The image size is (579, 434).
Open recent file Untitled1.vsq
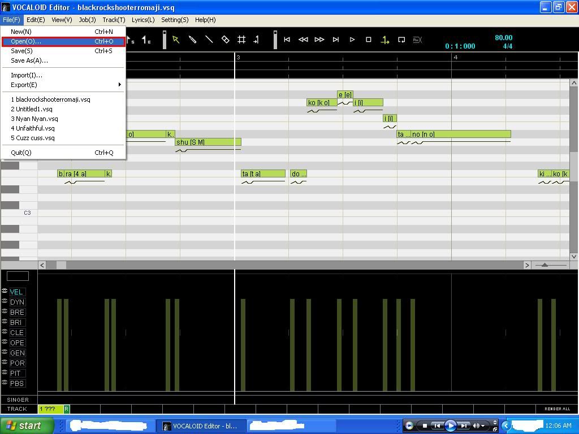[x=63, y=109]
